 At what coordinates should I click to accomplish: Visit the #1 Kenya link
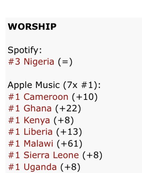click(29, 120)
